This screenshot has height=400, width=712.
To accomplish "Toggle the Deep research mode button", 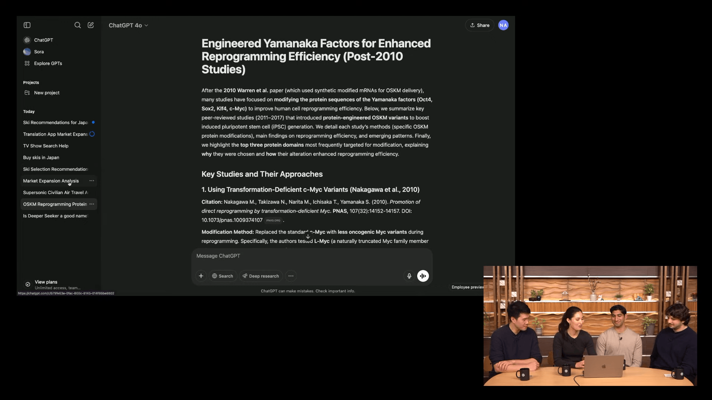I will click(261, 276).
